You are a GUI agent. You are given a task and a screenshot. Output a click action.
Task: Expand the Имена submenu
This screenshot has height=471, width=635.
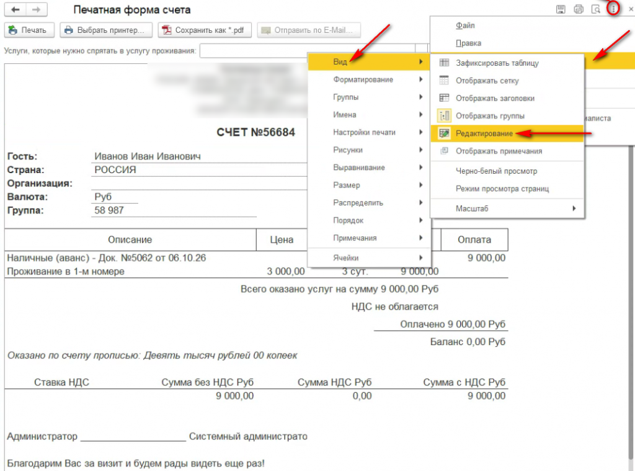tap(368, 115)
